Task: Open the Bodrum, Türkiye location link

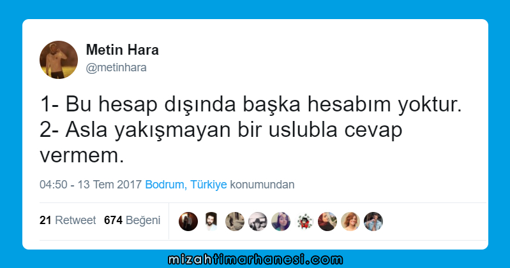Action: [x=186, y=185]
